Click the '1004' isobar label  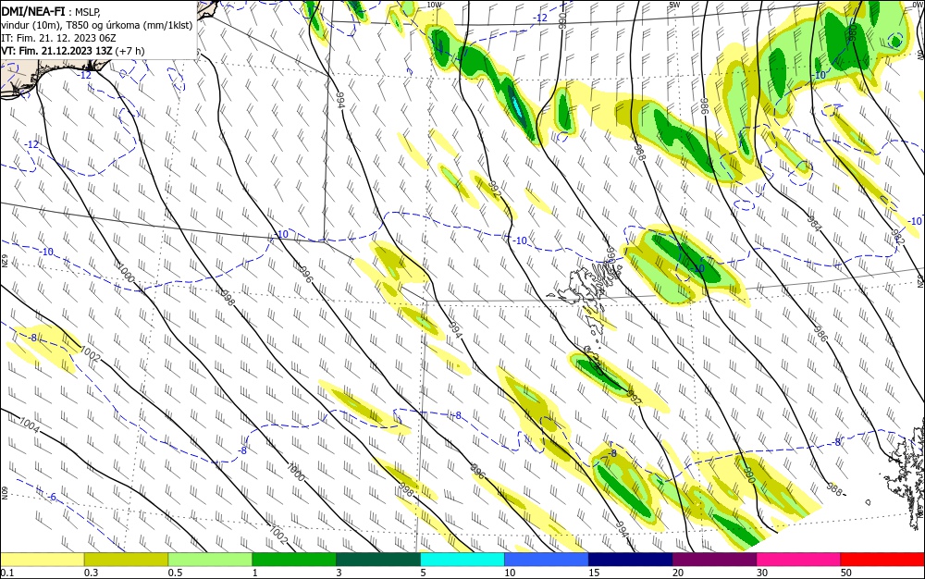29,425
